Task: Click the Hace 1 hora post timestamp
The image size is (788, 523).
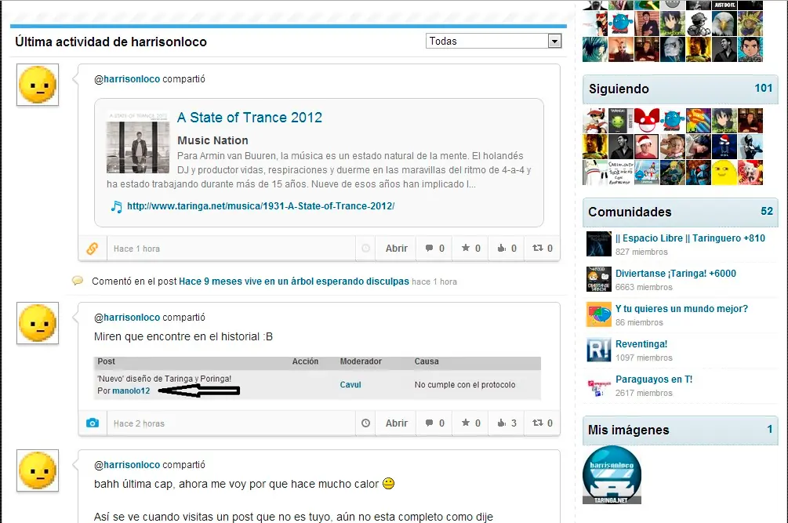Action: click(136, 249)
